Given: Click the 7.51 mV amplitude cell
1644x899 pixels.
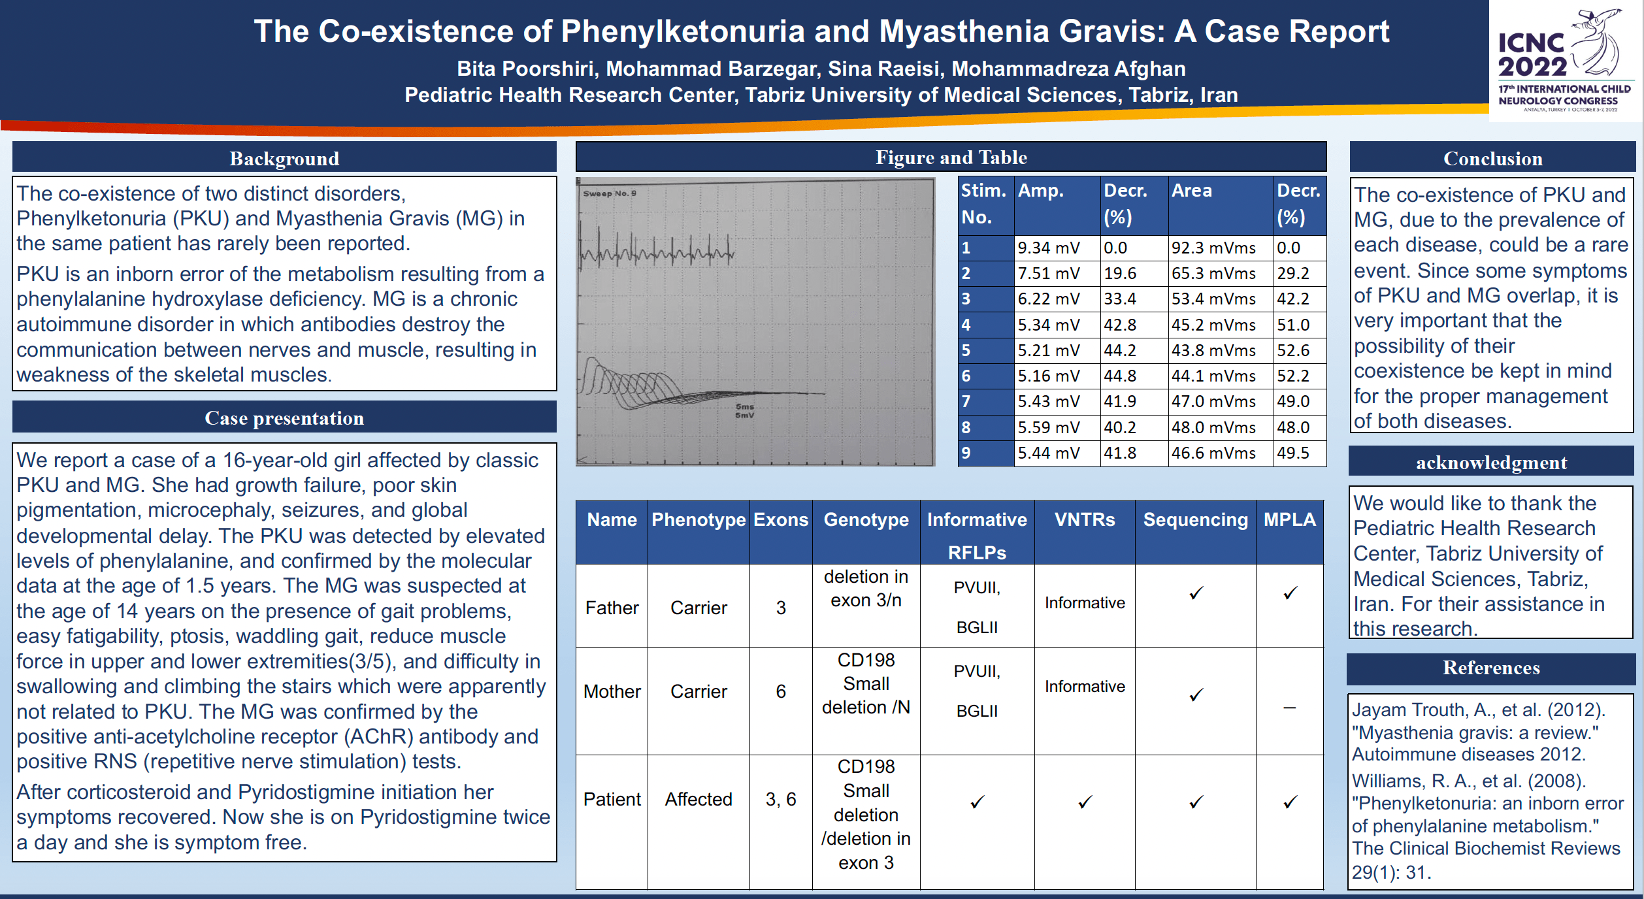Looking at the screenshot, I should click(1057, 273).
